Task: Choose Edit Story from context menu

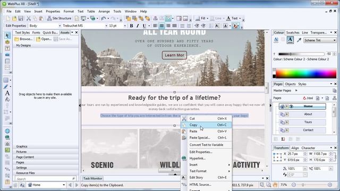Action: tap(206, 178)
